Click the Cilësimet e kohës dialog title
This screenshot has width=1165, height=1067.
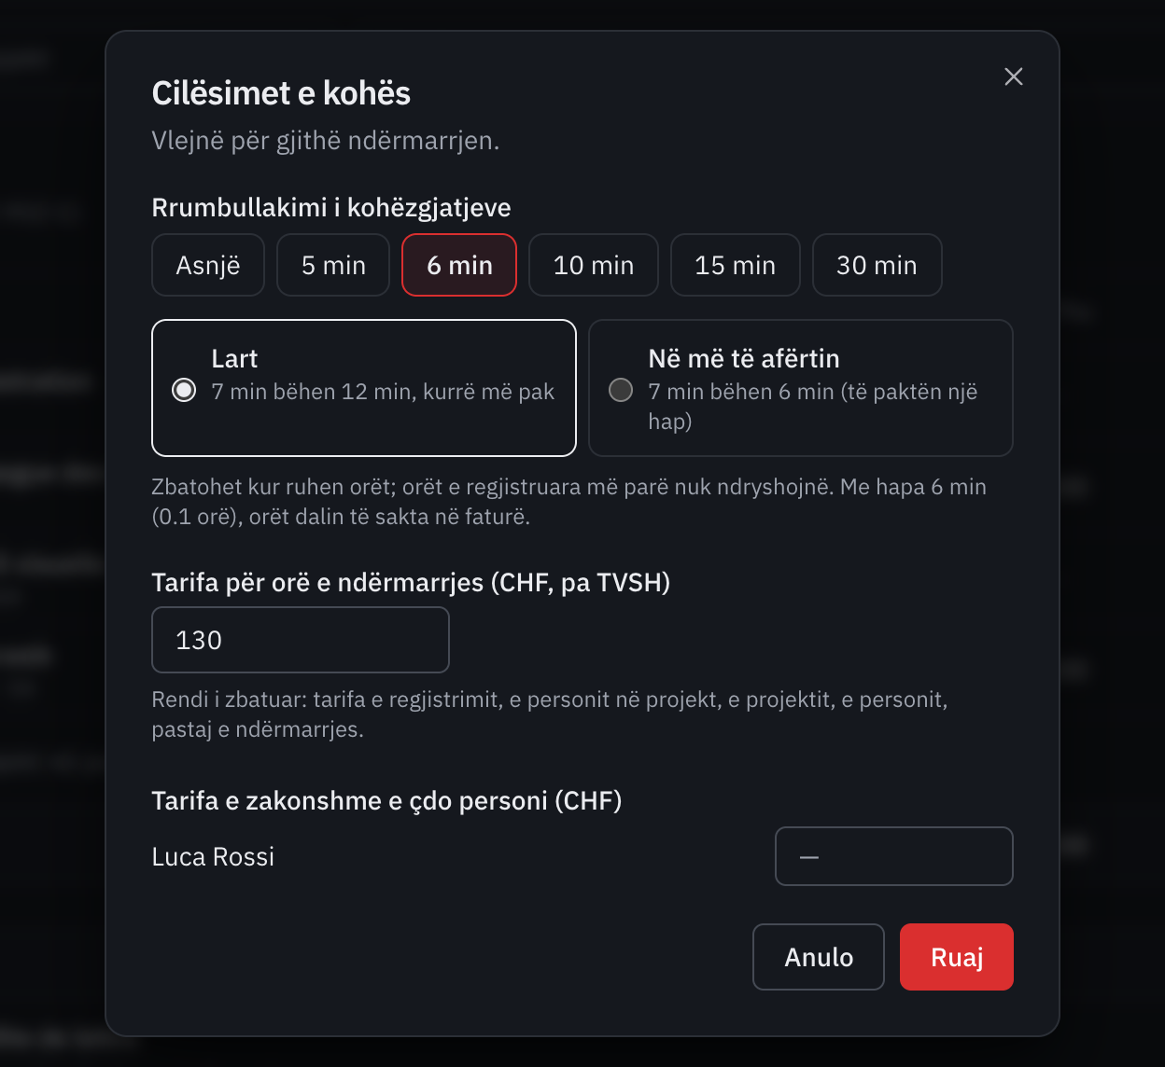(x=281, y=93)
